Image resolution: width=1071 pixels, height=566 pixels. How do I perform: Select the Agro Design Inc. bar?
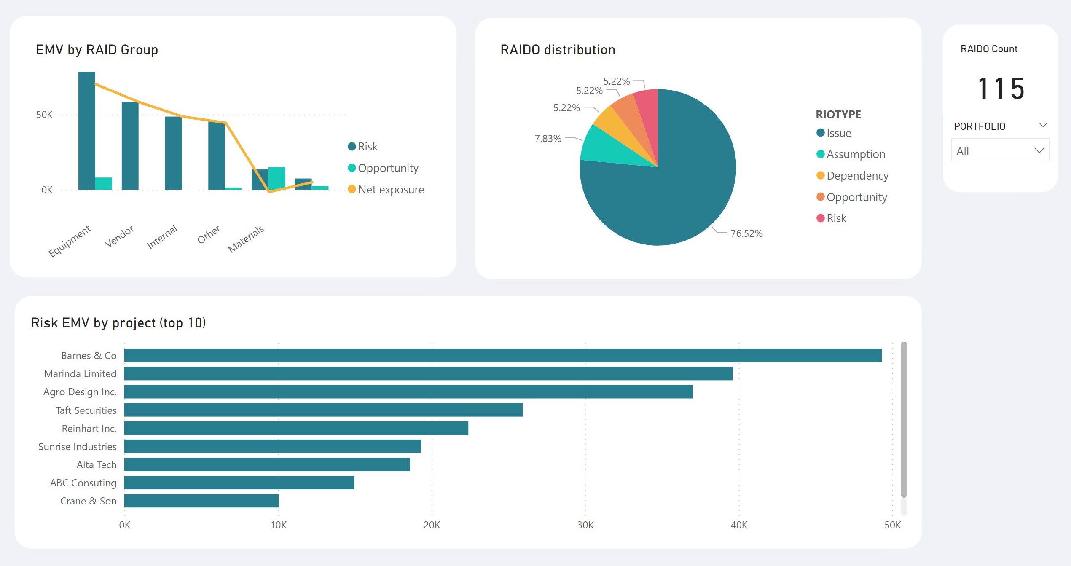[x=408, y=392]
